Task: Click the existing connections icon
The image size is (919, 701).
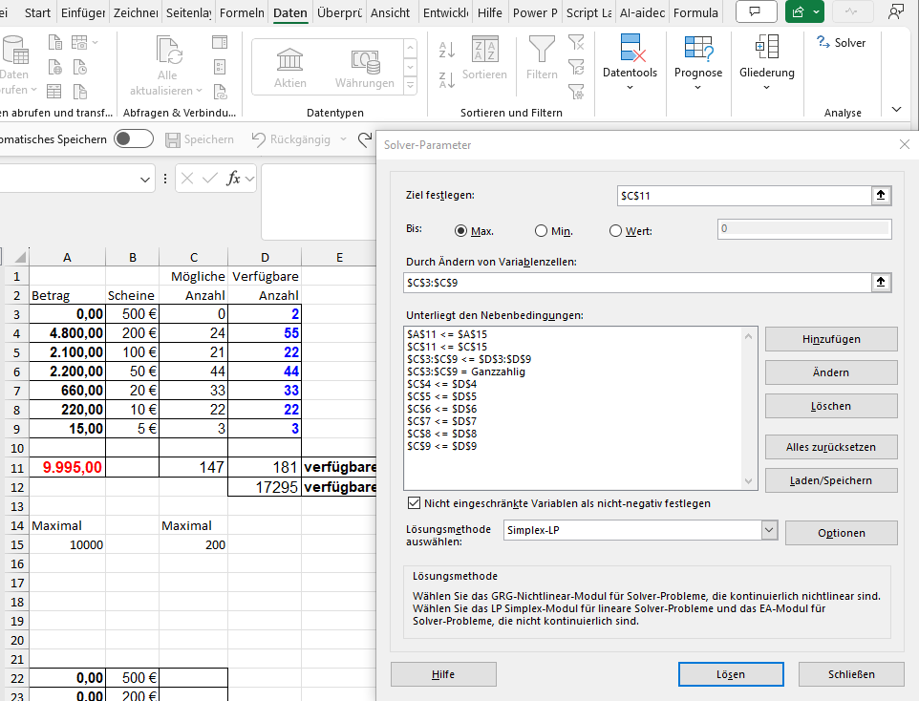Action: (x=79, y=92)
